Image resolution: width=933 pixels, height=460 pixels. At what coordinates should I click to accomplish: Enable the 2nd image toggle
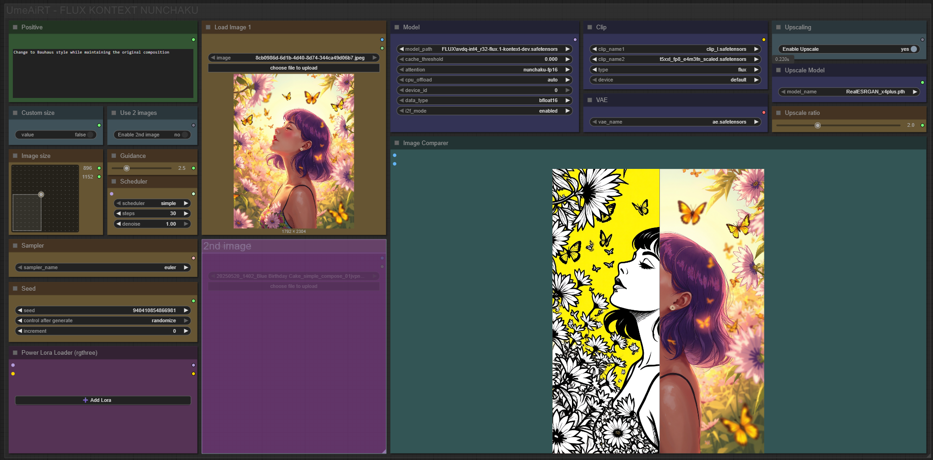pyautogui.click(x=184, y=135)
